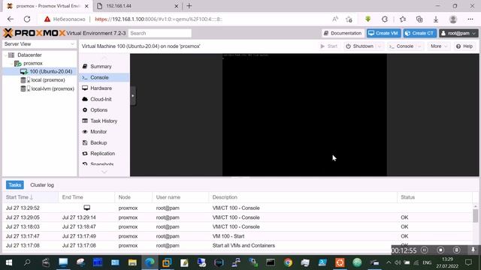481x270 pixels.
Task: Switch to the Cluster log tab
Action: coord(42,185)
